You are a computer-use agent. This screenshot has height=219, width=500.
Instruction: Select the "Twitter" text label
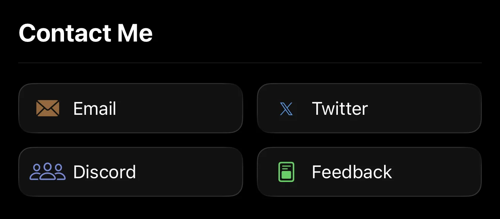(x=340, y=109)
